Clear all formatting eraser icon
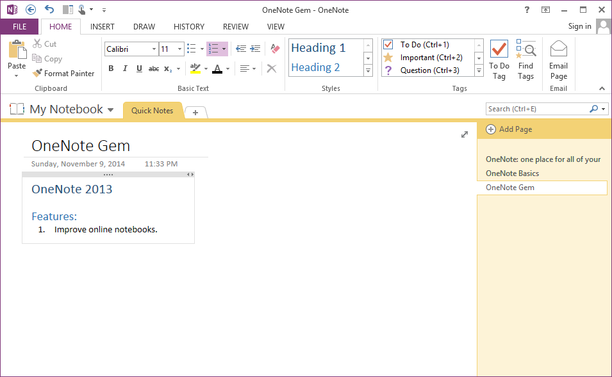Screen dimensions: 612x377 point(275,49)
